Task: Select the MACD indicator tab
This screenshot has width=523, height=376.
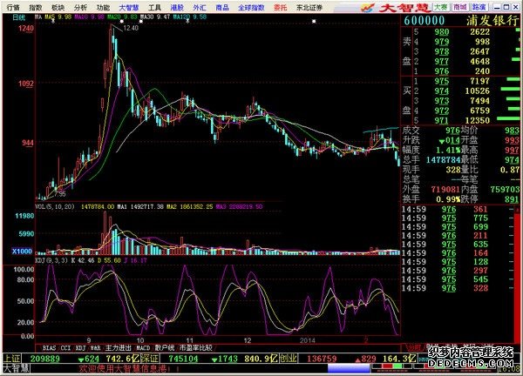Action: point(143,348)
